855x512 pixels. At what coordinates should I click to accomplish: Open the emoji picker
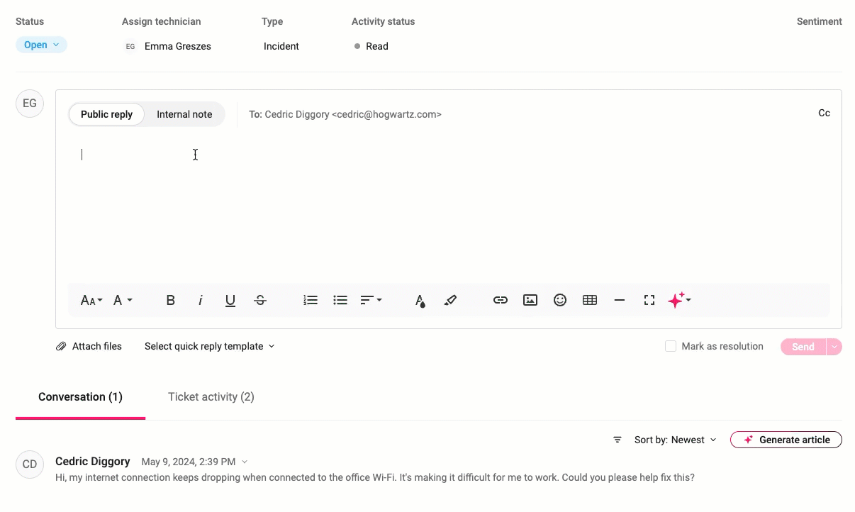pyautogui.click(x=560, y=301)
